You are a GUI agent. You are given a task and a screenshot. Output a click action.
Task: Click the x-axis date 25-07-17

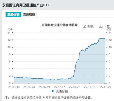[x=59, y=87]
